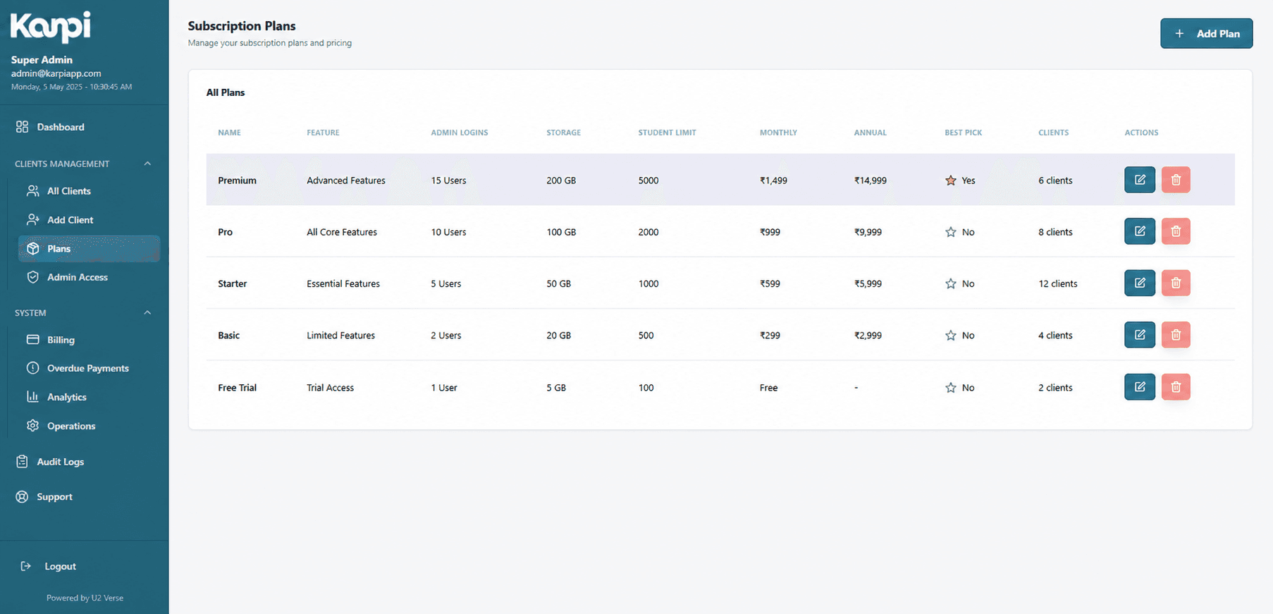Click Logout in the sidebar
This screenshot has width=1273, height=614.
click(60, 566)
